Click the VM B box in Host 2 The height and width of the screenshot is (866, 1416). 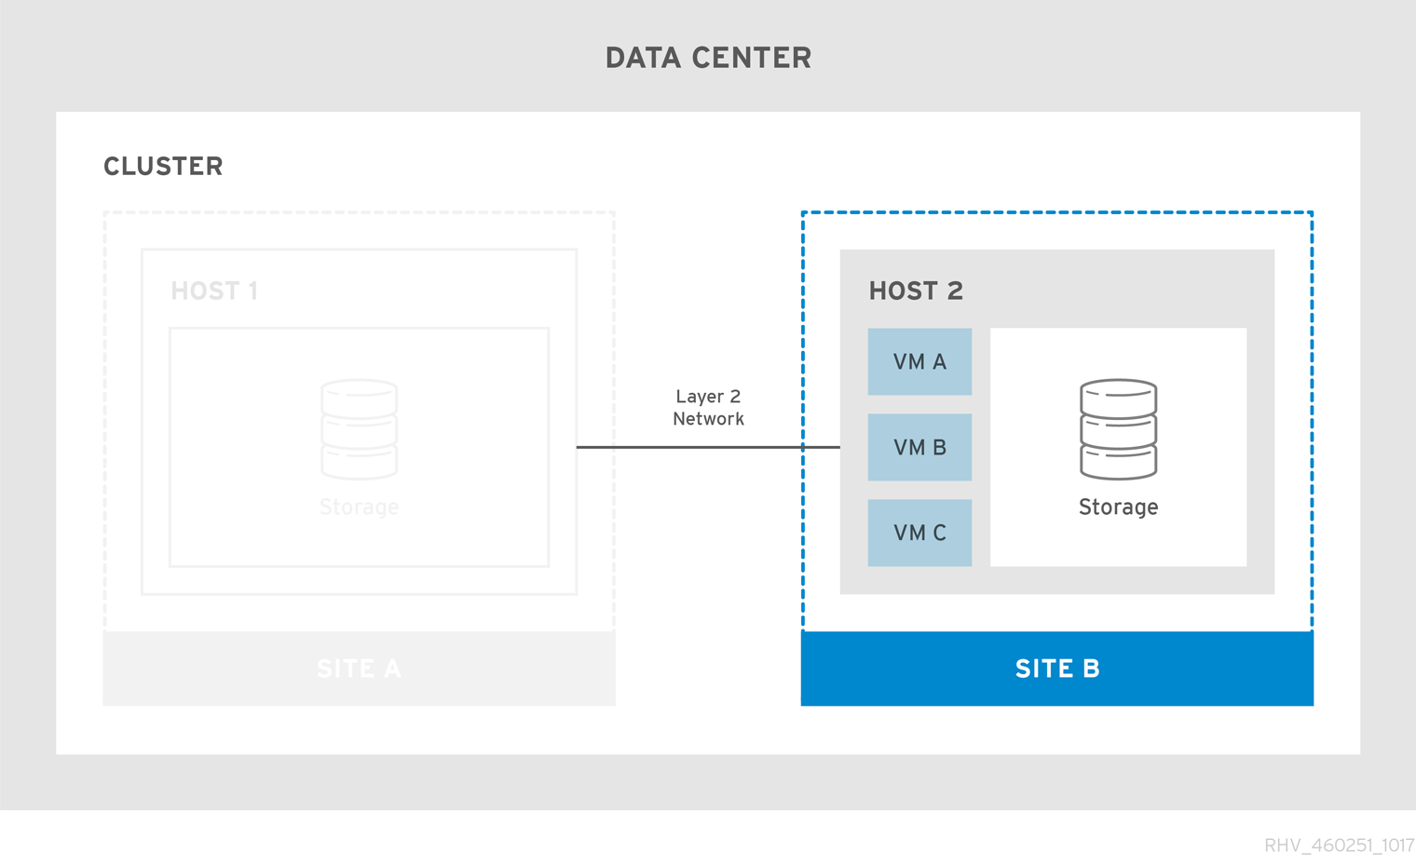pos(919,447)
